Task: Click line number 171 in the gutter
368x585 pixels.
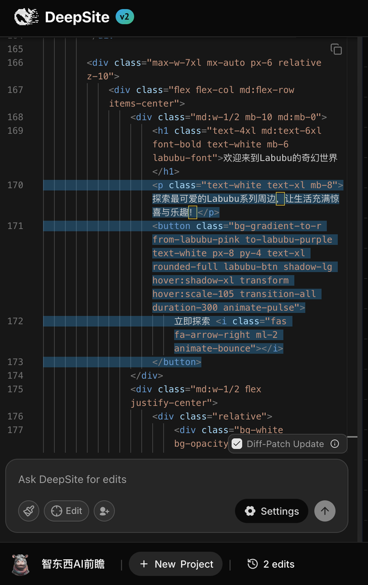Action: click(15, 226)
